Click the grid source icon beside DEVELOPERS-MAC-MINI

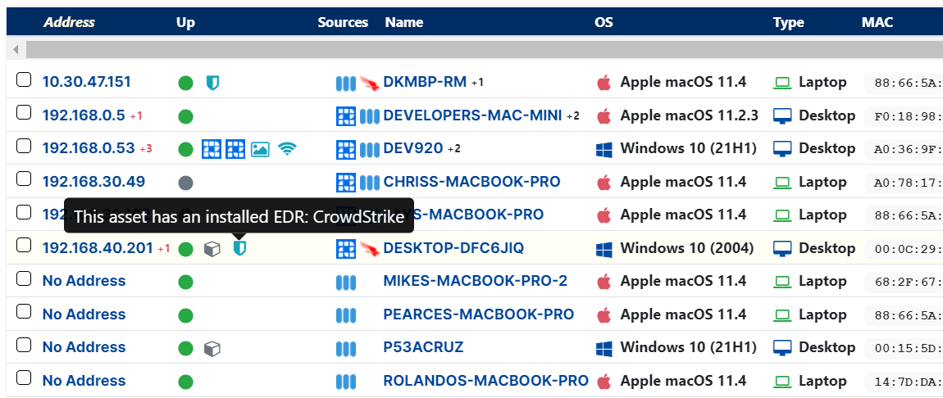346,115
